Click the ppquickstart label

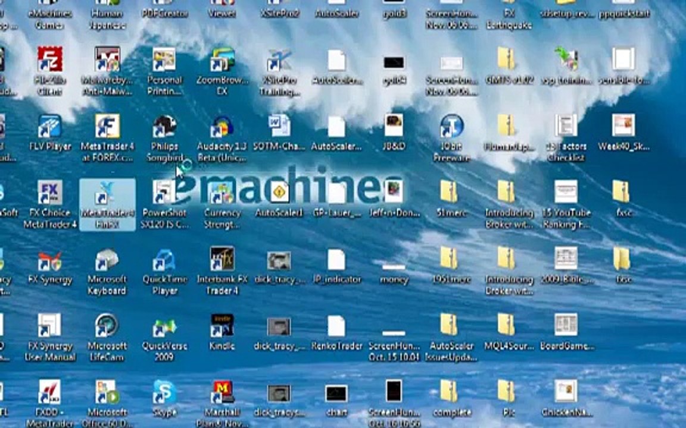[623, 14]
